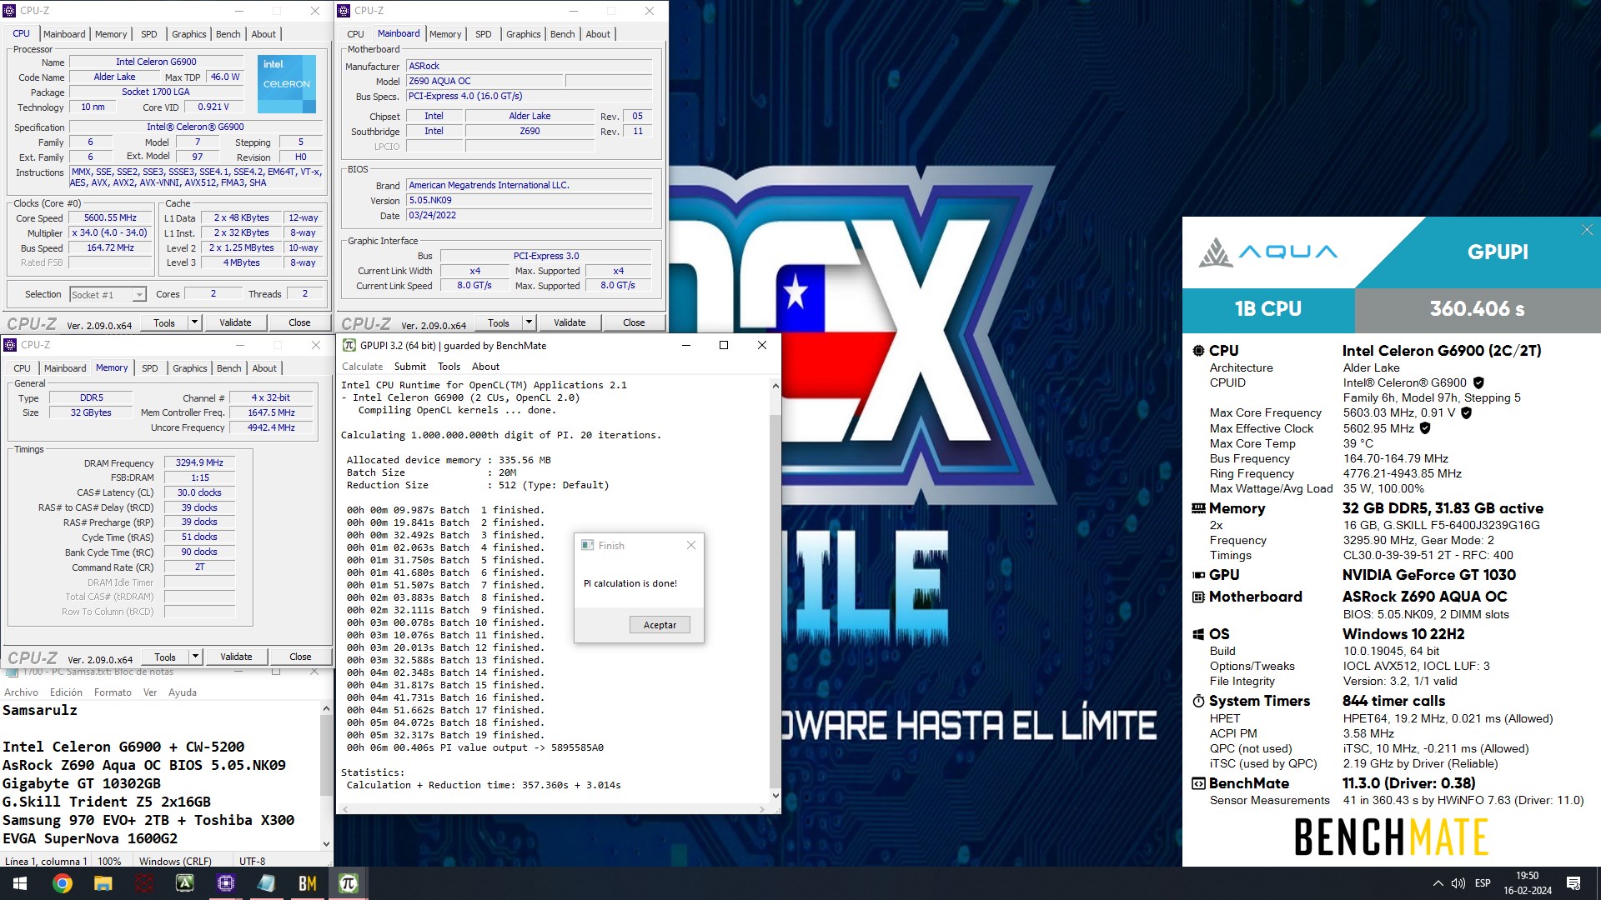Click the shield beside Max Core Frequency
The width and height of the screenshot is (1601, 900).
click(x=1466, y=412)
